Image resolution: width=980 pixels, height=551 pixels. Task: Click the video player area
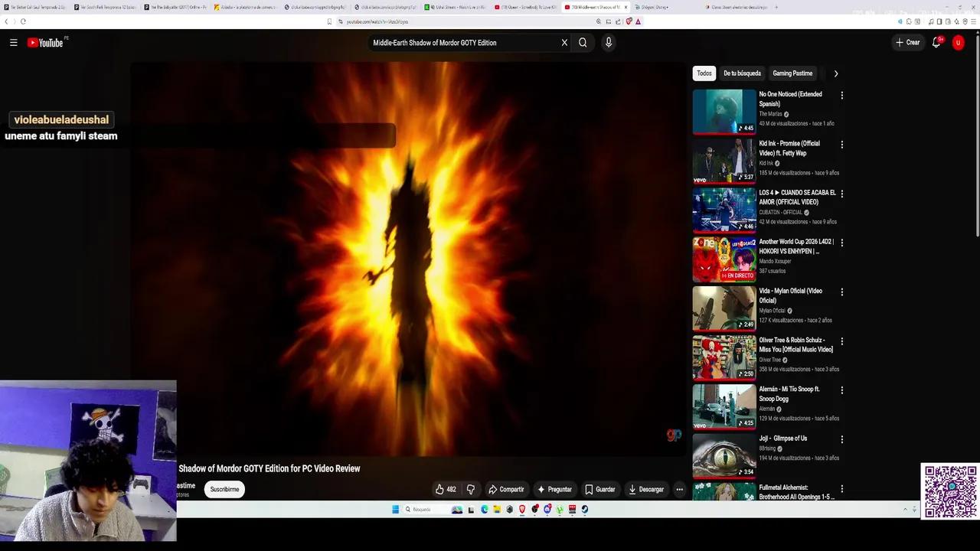(410, 260)
